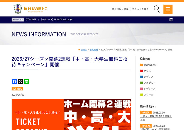Select アカデミー category in sidebar
The image size is (184, 130).
pyautogui.click(x=150, y=83)
